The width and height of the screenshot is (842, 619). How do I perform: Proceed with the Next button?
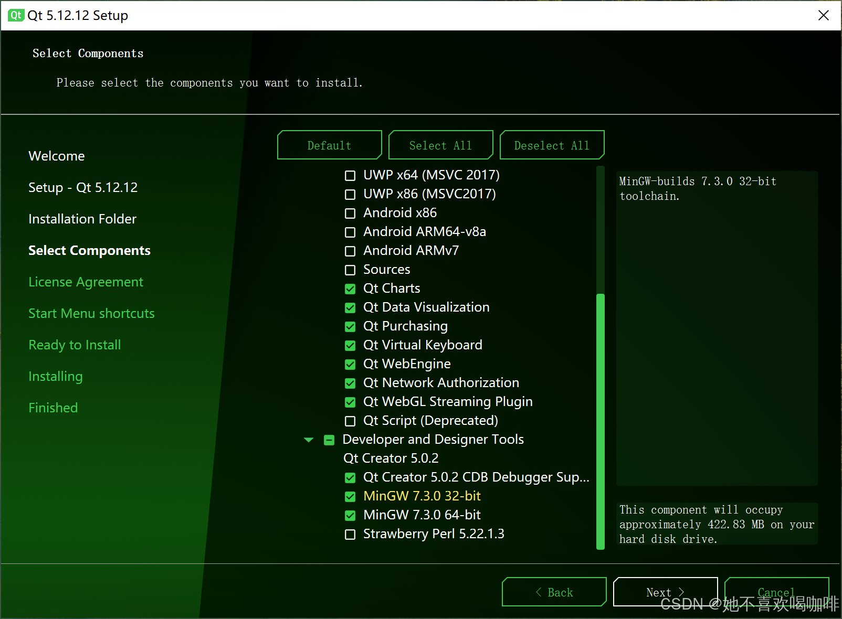(665, 592)
